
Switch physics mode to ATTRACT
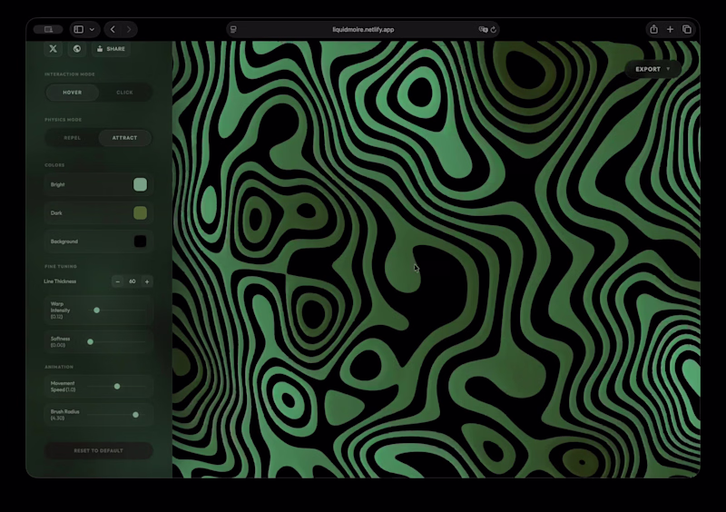124,138
